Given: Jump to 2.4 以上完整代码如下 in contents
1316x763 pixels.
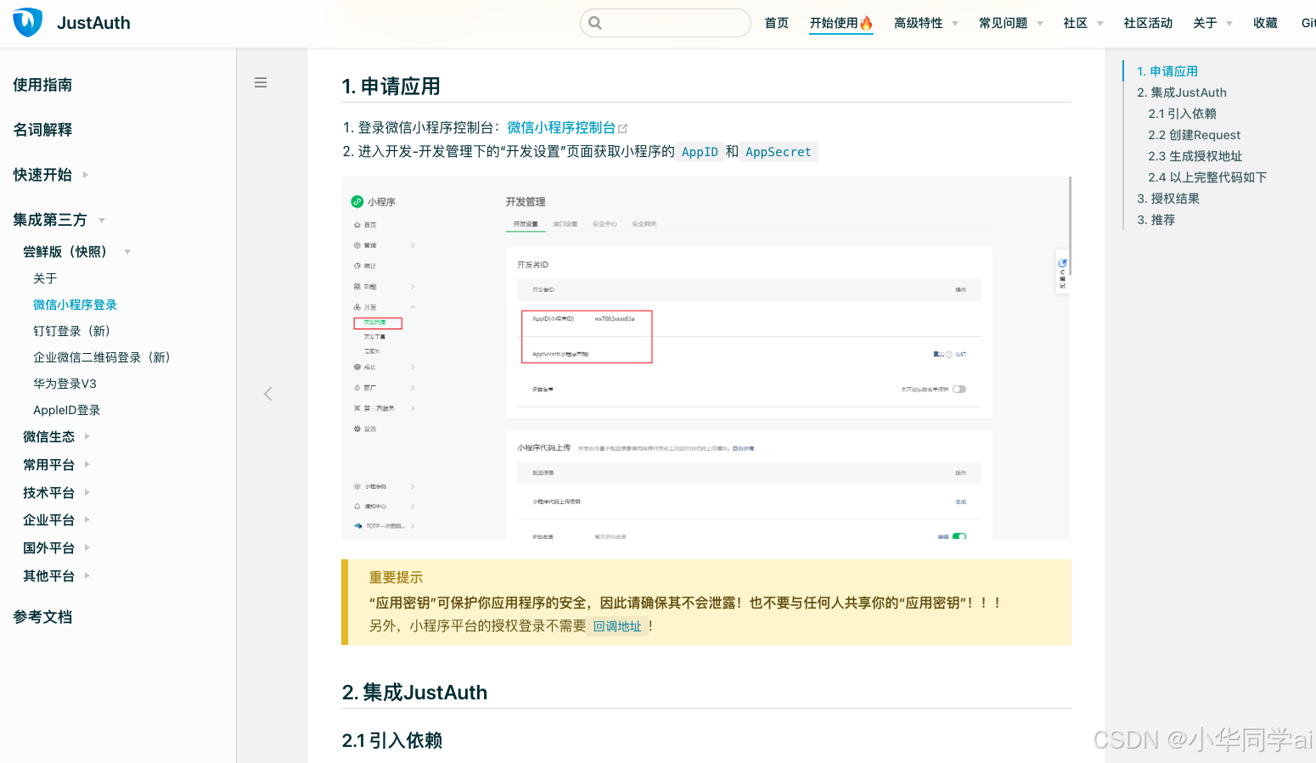Looking at the screenshot, I should pos(1207,177).
